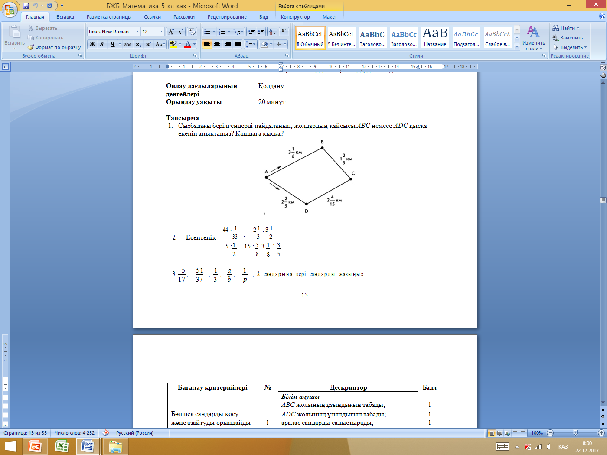Apply the Название style
The width and height of the screenshot is (607, 455).
coord(435,38)
